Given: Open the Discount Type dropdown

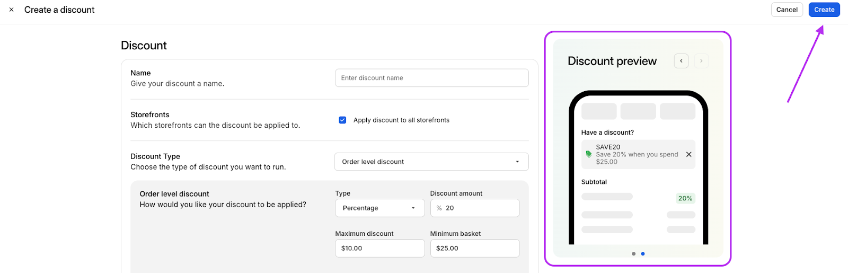Looking at the screenshot, I should (x=431, y=162).
